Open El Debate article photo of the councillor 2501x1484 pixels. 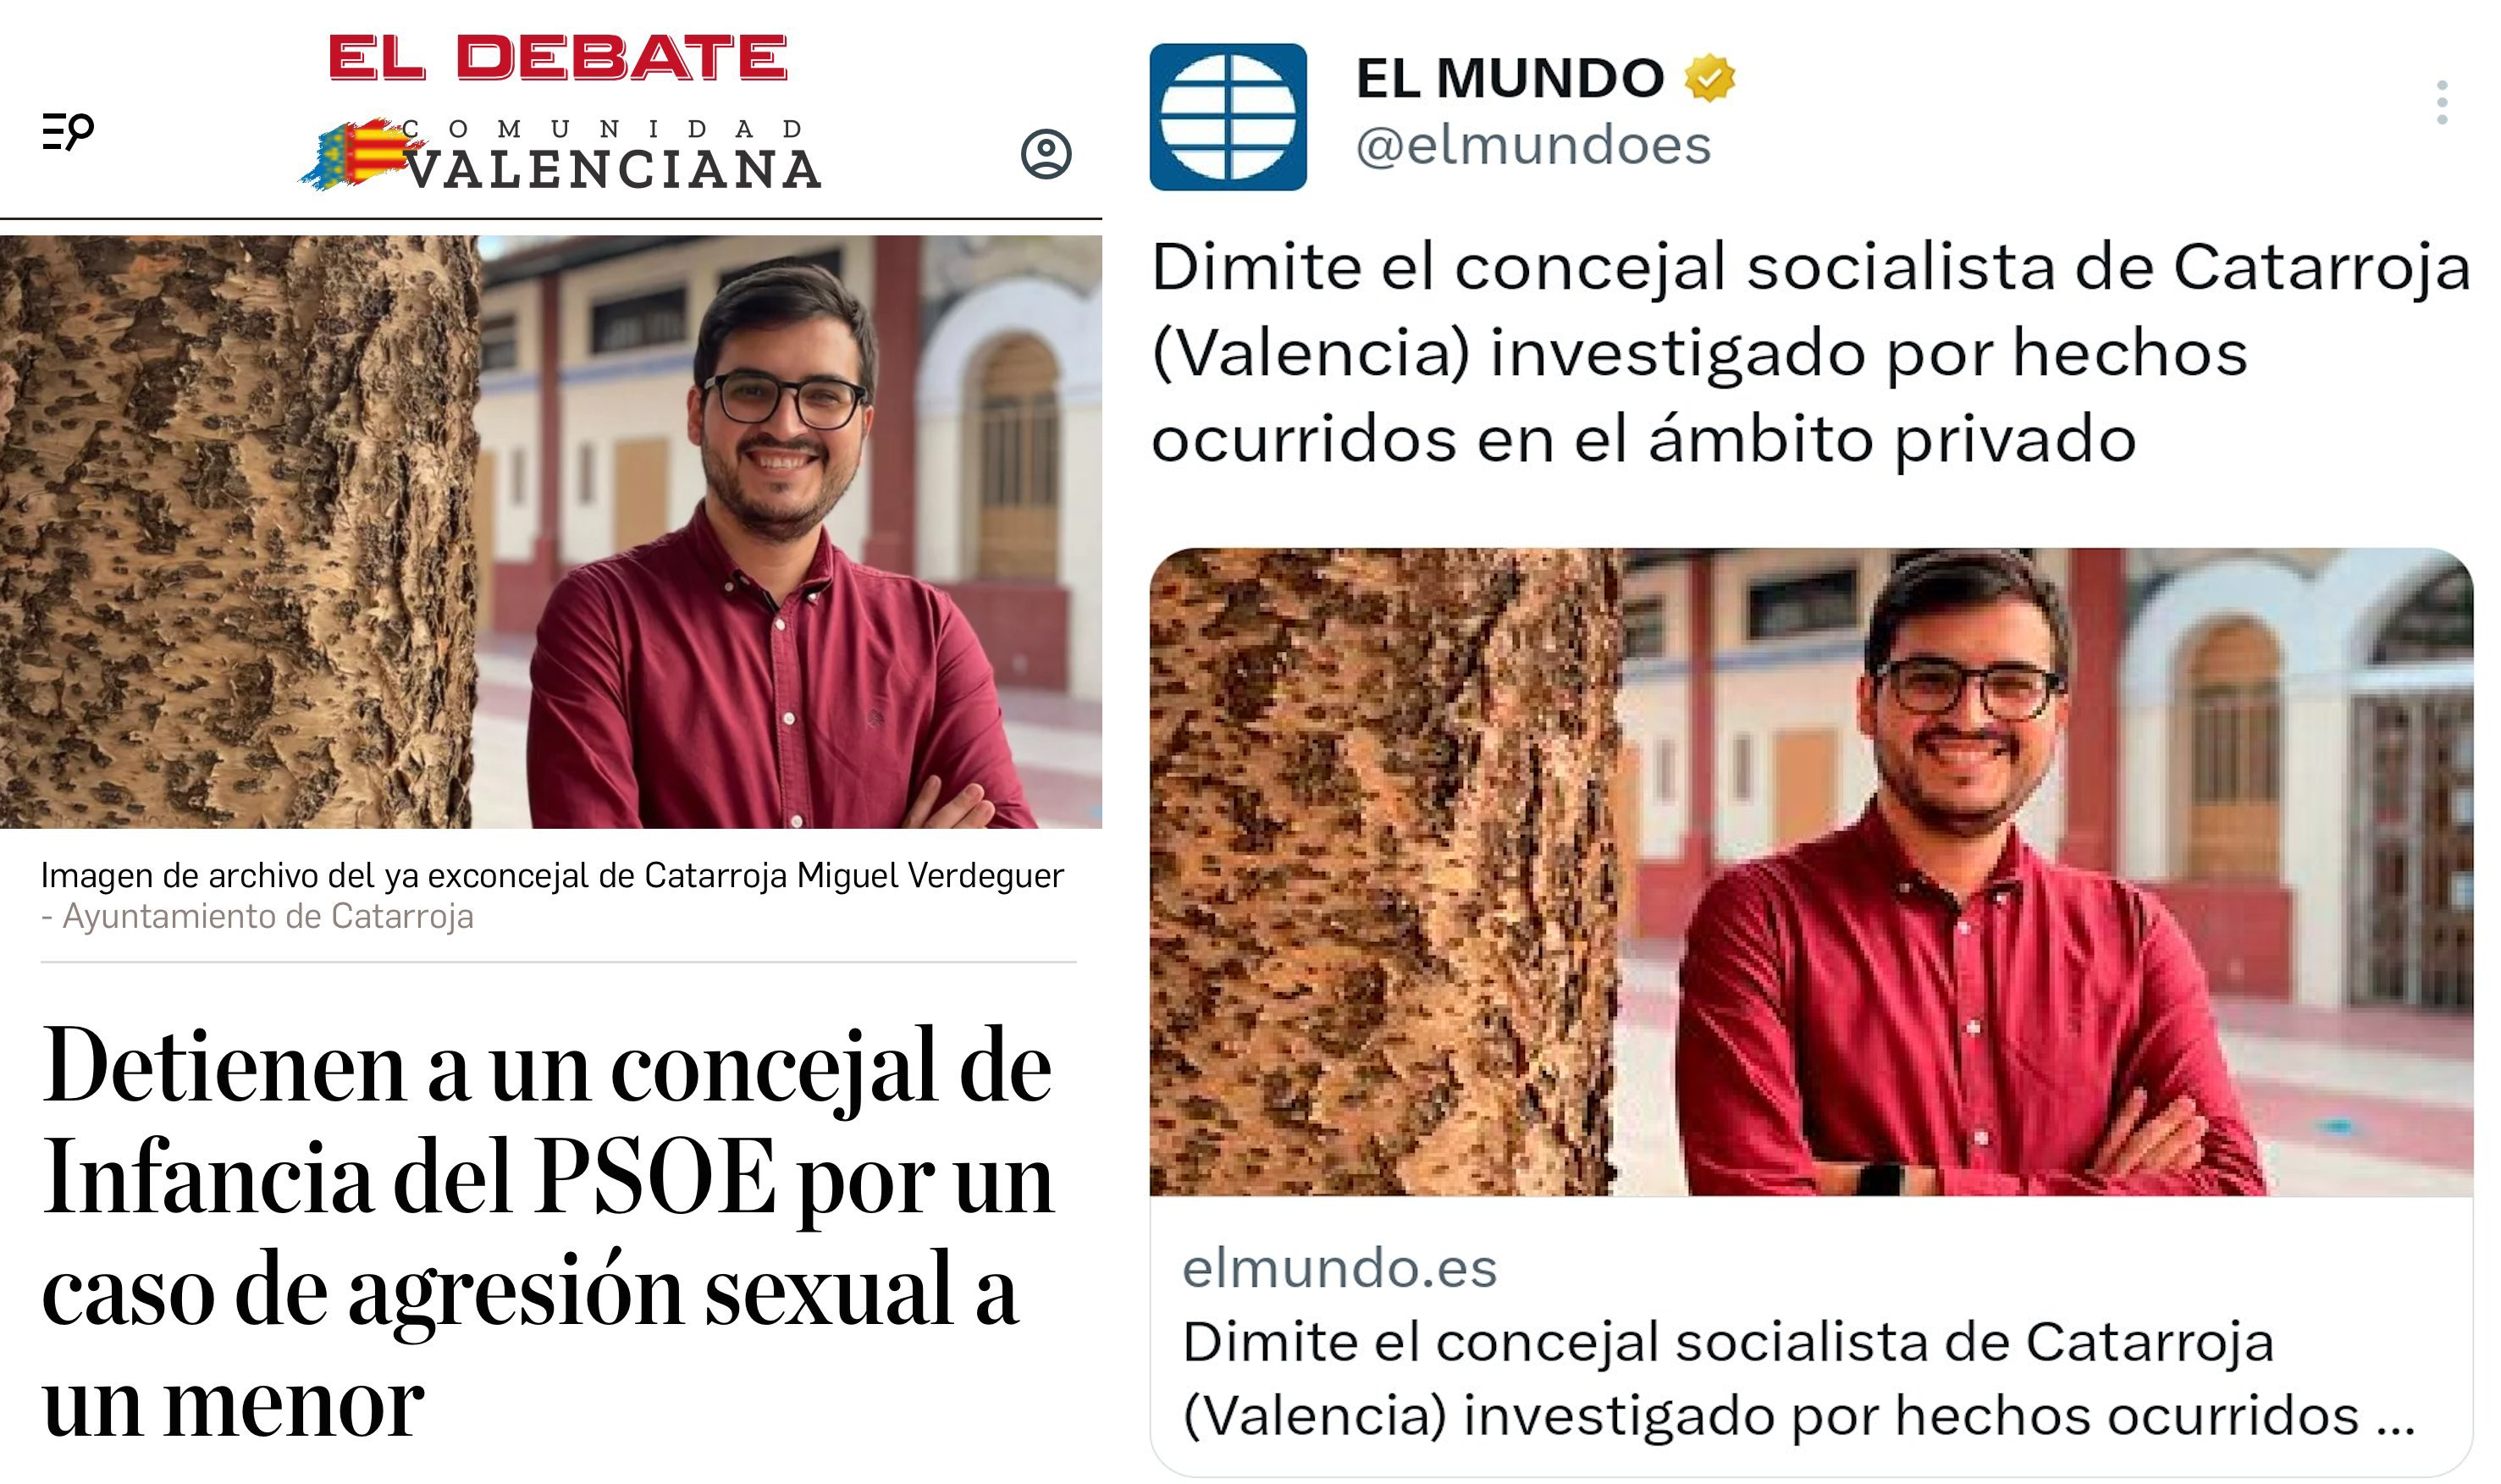pyautogui.click(x=551, y=532)
